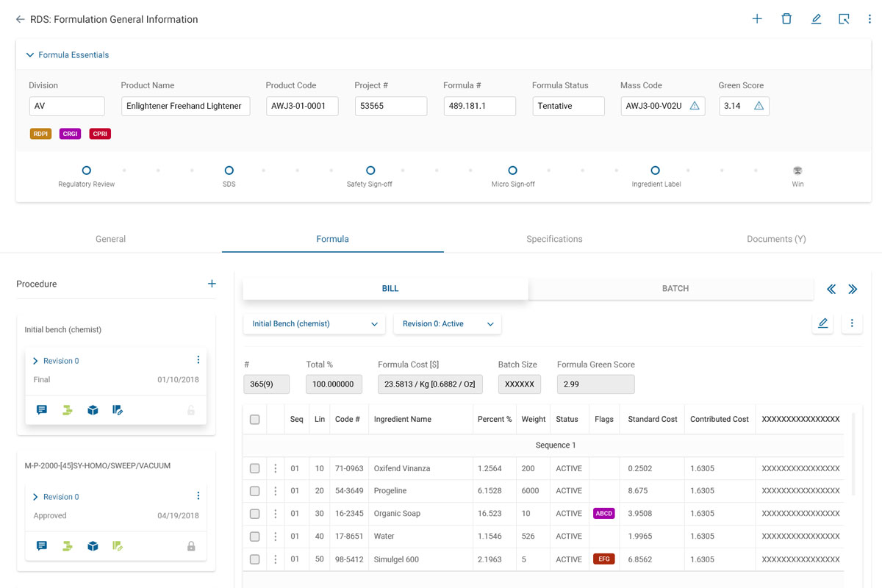Add a new procedure with plus icon

click(x=212, y=284)
